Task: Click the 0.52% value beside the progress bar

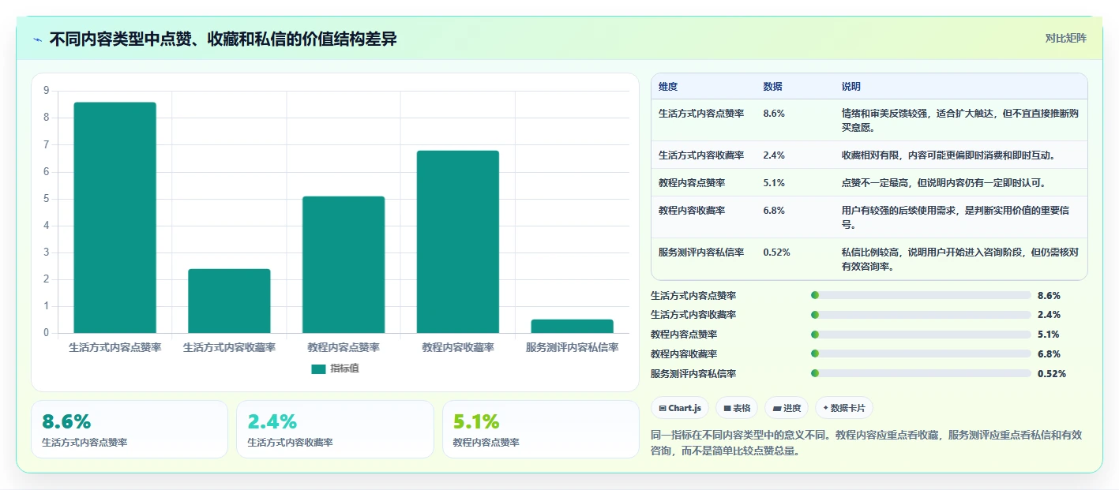Action: pos(1052,374)
